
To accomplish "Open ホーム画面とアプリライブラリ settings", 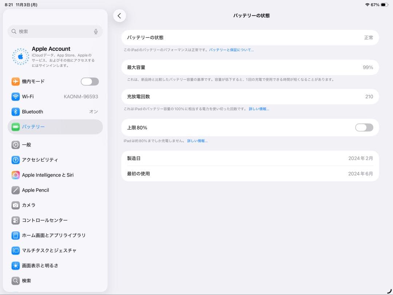I will click(55, 235).
